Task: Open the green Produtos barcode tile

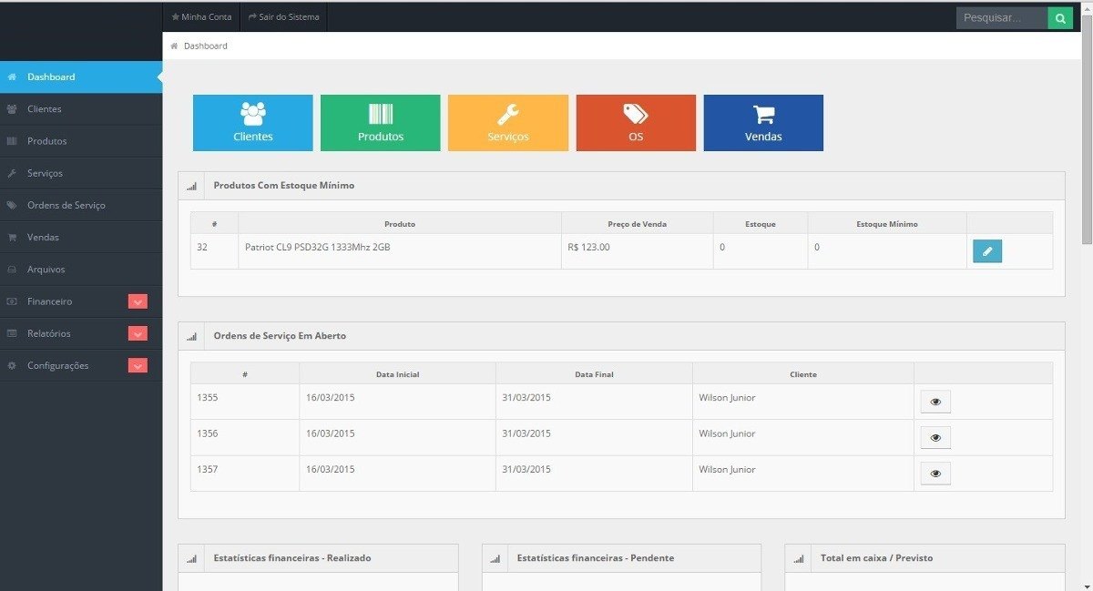Action: click(x=380, y=123)
